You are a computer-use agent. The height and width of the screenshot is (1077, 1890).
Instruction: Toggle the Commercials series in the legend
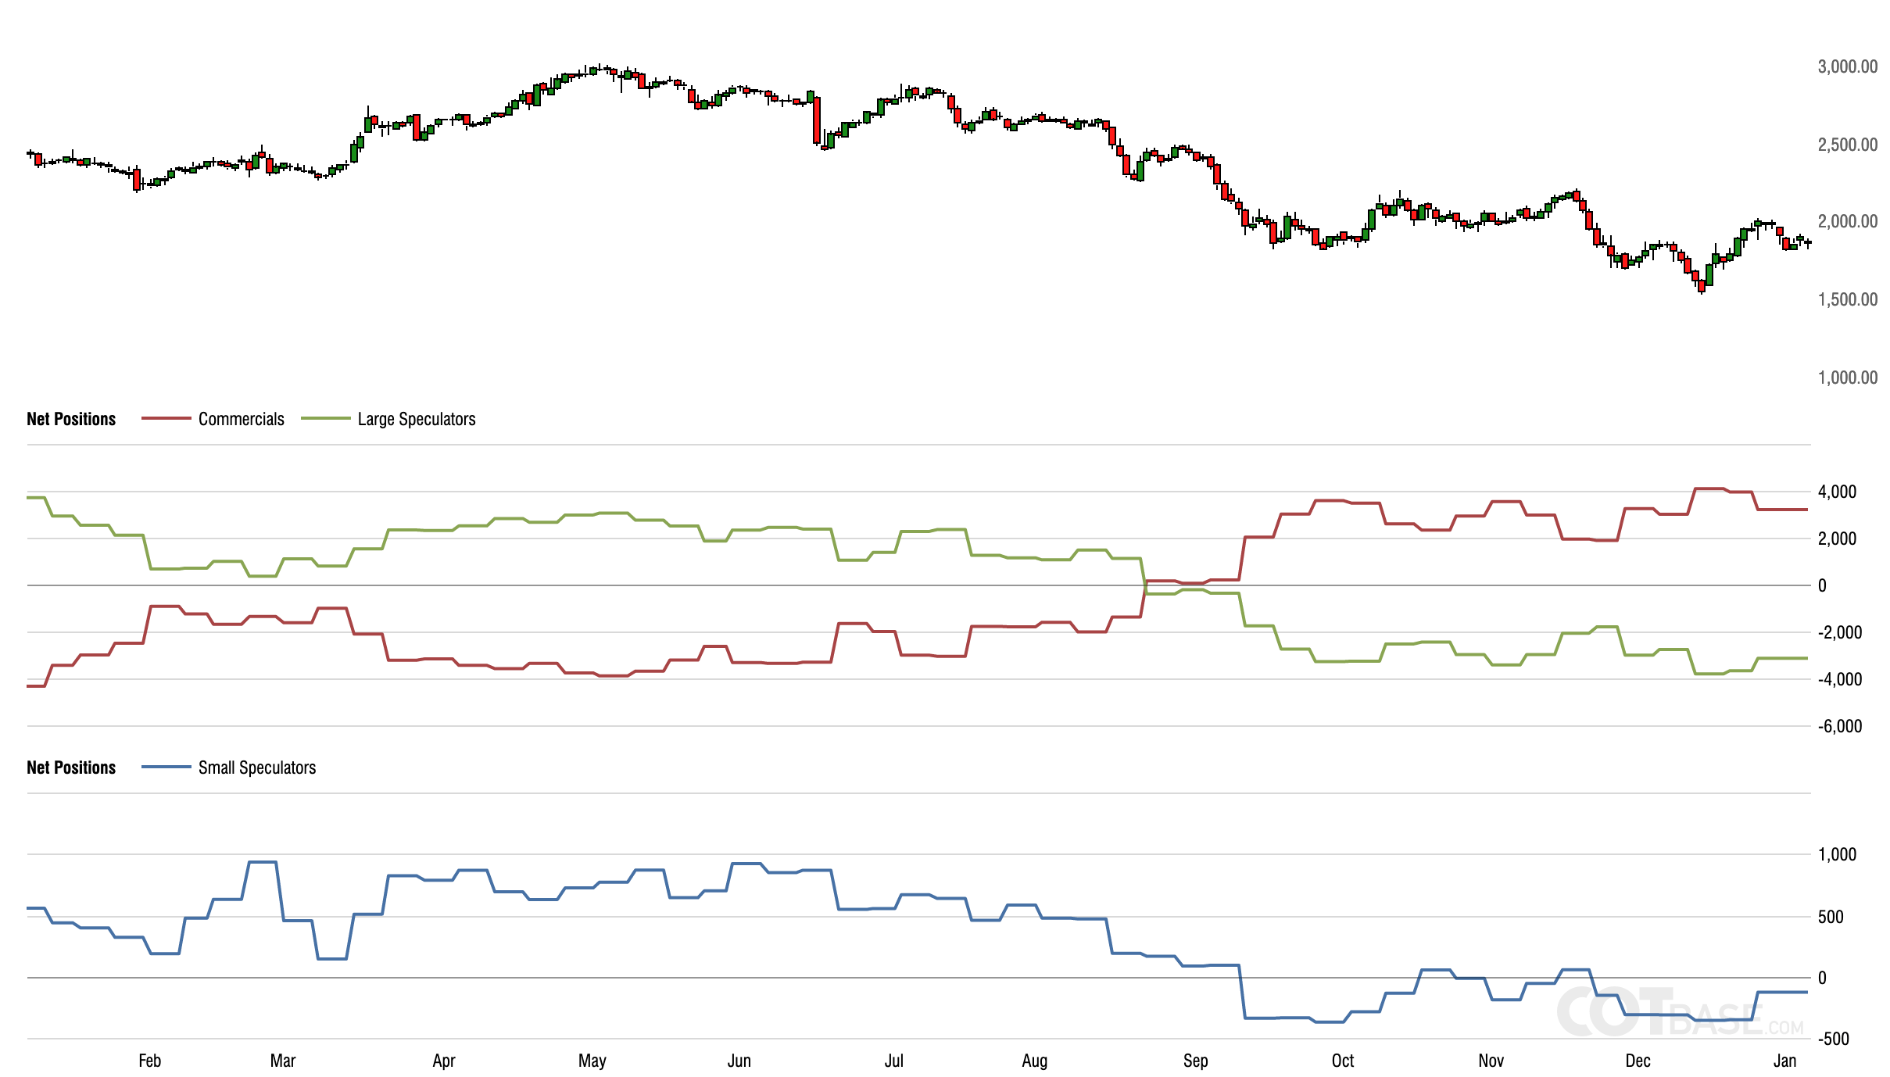(213, 419)
